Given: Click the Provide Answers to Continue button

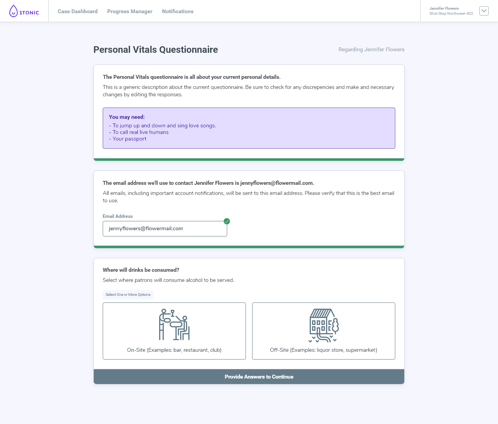Looking at the screenshot, I should tap(249, 377).
